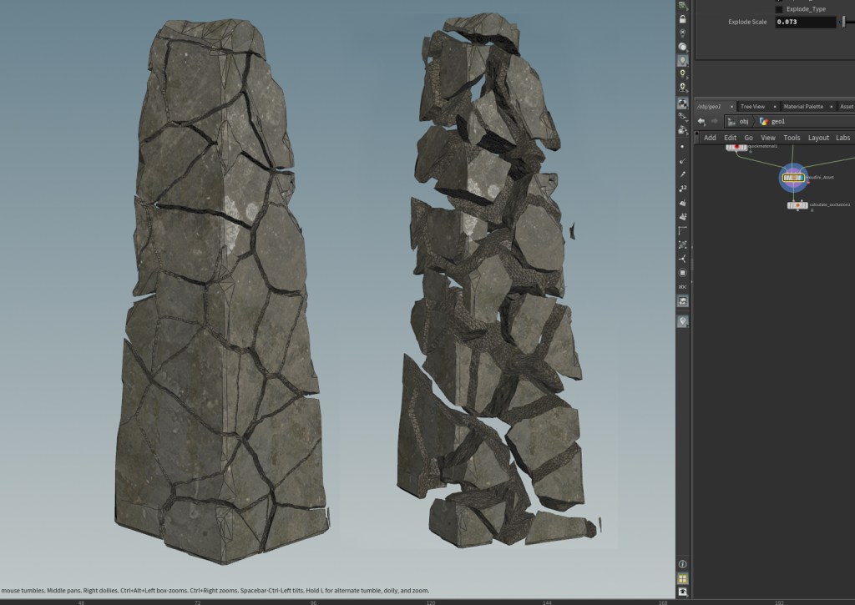Open the Layout menu in network editor

[x=818, y=138]
